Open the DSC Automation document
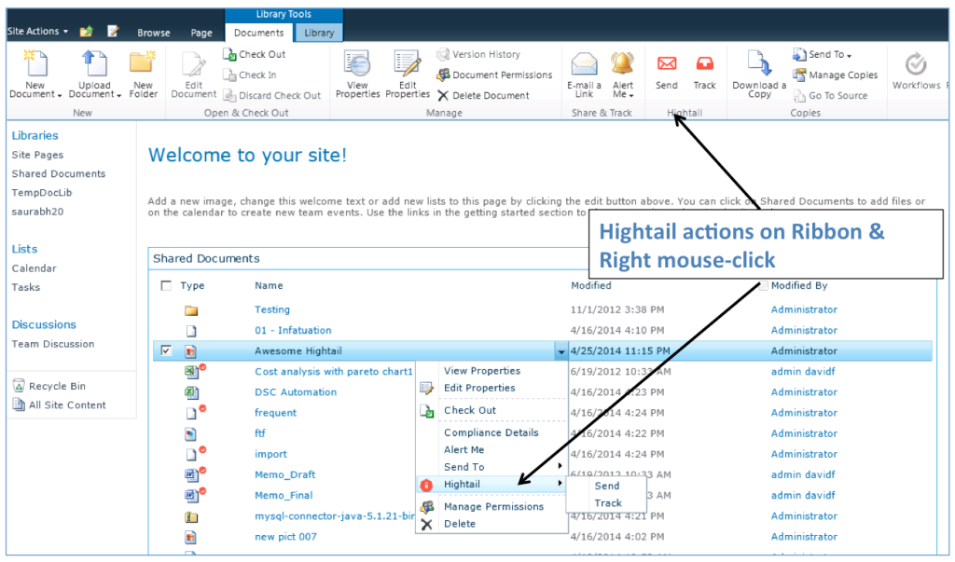Viewport: 955px width, 562px height. pyautogui.click(x=296, y=392)
